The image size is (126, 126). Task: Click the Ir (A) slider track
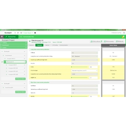point(79,67)
